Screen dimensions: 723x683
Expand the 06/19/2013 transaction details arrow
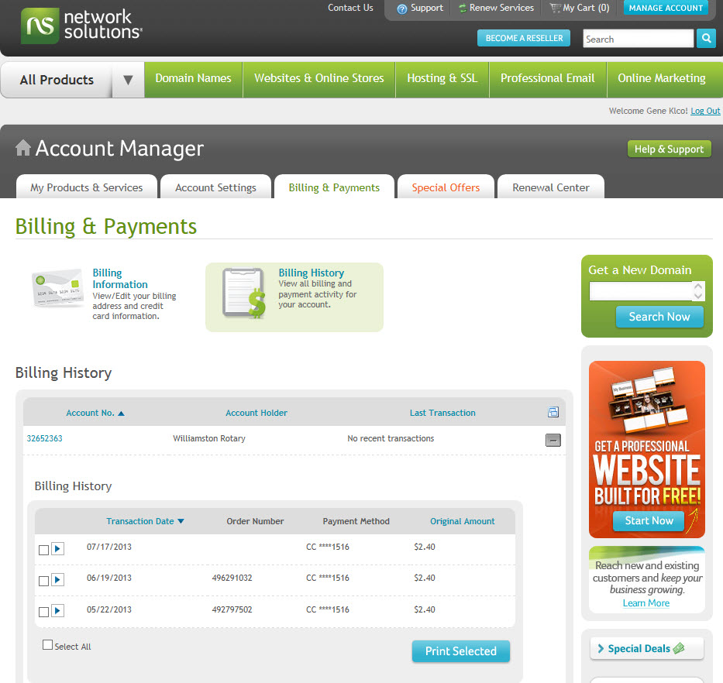click(x=57, y=579)
